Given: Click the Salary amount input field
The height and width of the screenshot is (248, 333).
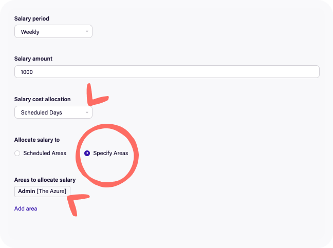Looking at the screenshot, I should (x=166, y=72).
